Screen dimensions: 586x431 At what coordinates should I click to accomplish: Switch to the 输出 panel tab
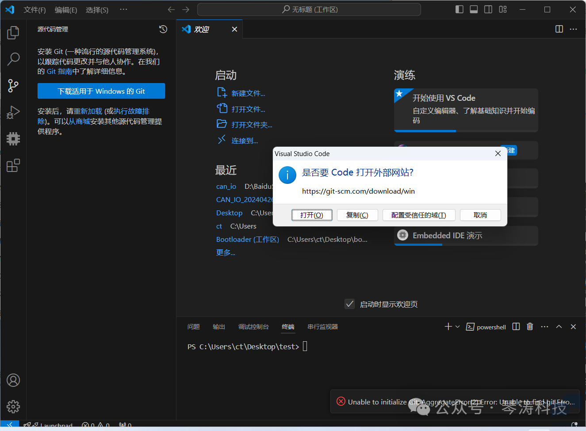click(x=219, y=327)
